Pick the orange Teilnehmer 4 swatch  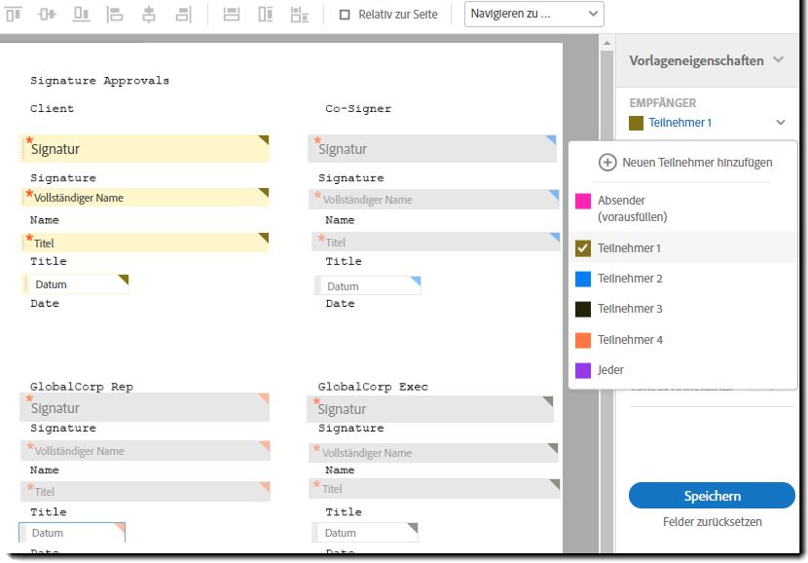(583, 340)
